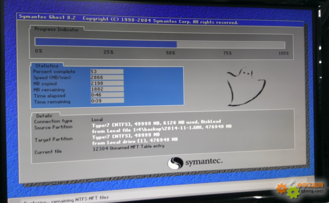Click the 25% progress scale mark
This screenshot has height=203, width=329.
(108, 52)
